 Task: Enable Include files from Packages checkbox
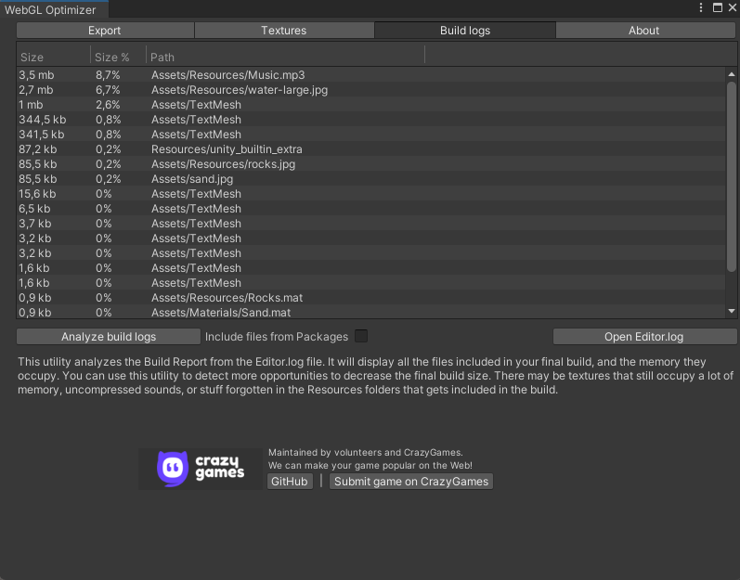point(361,336)
